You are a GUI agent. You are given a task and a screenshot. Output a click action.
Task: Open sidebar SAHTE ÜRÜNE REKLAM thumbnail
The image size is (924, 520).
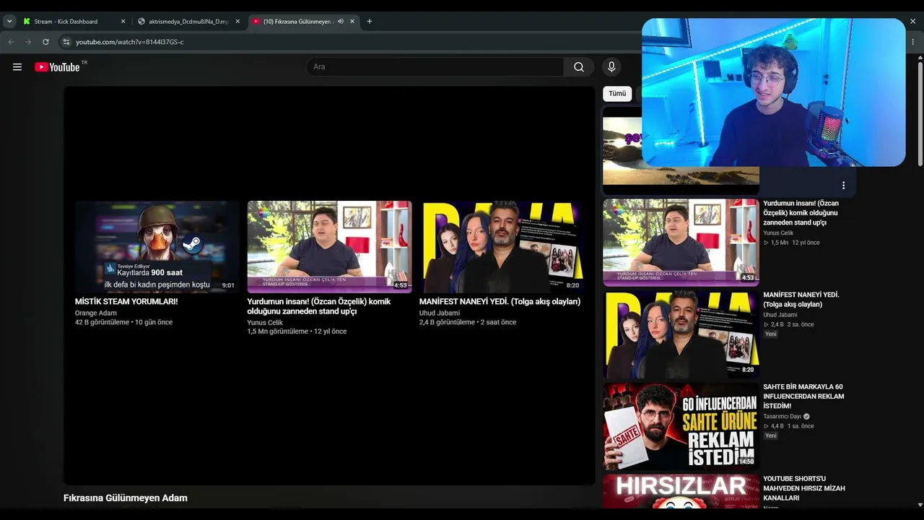click(x=681, y=426)
